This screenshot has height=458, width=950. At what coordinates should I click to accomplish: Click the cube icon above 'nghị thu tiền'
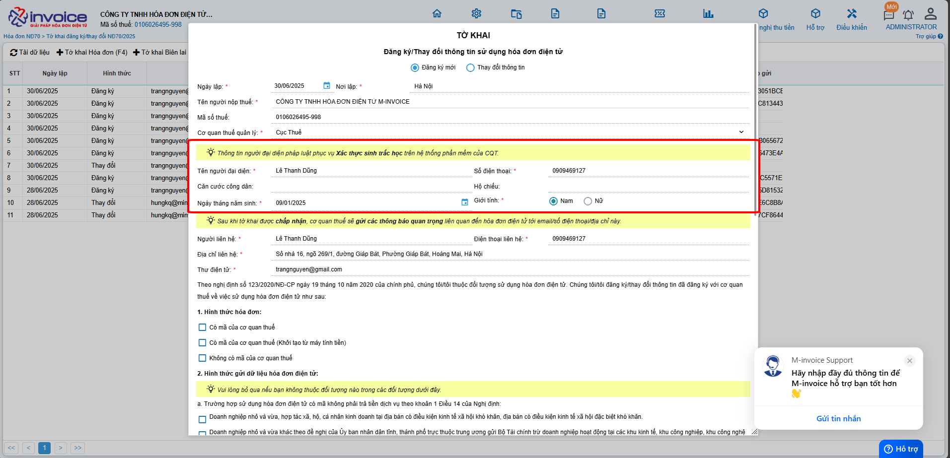[x=763, y=13]
